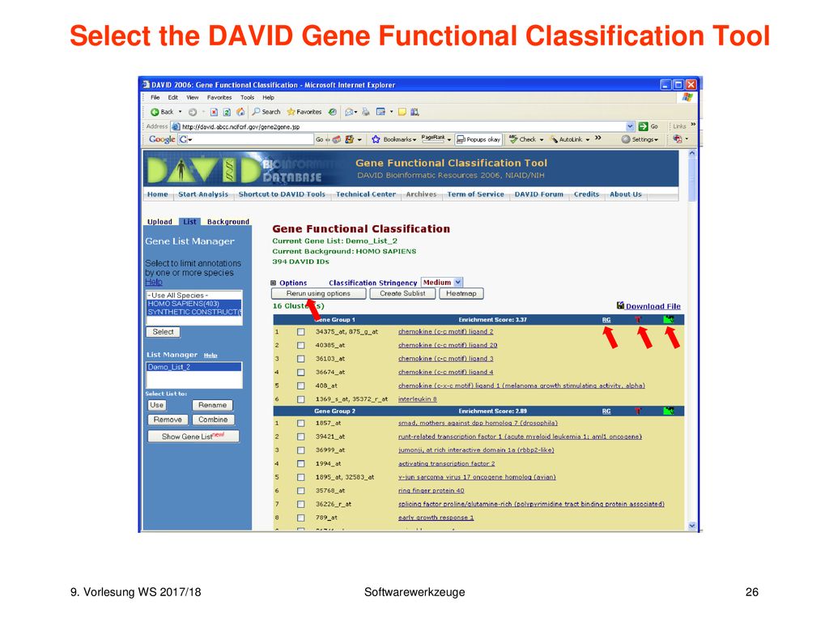Click the browser Forward button

tap(193, 112)
